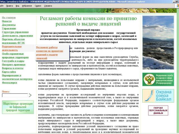This screenshot has width=179, height=134.
Task: Open Госслужба и кадры link
Action: (13, 61)
